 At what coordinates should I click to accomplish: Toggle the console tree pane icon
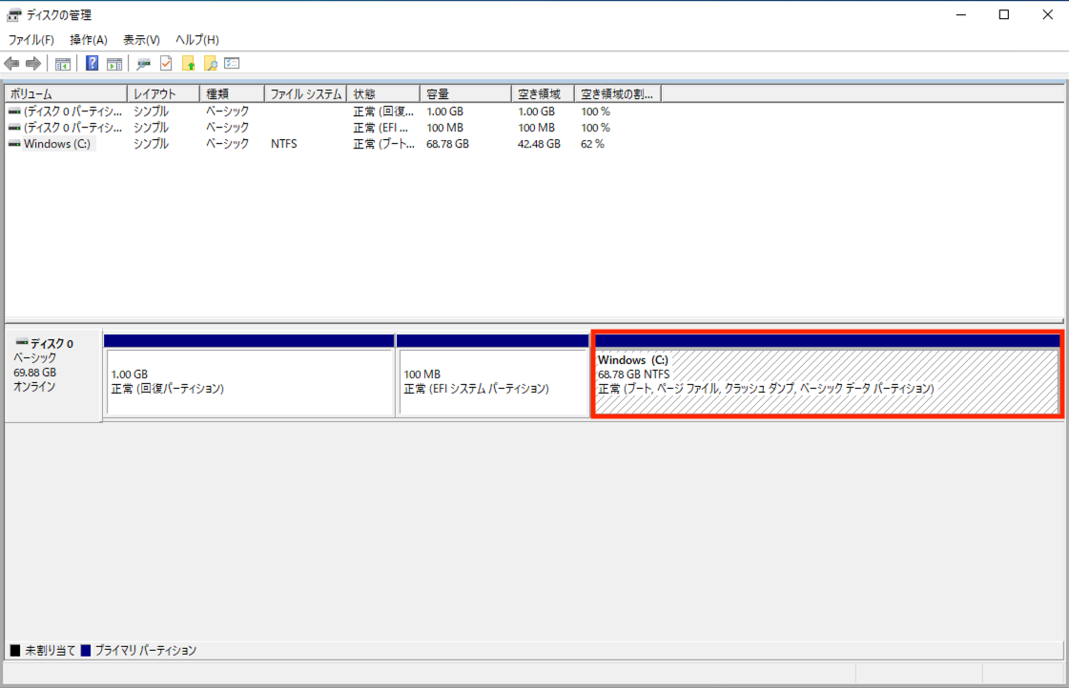click(x=63, y=64)
